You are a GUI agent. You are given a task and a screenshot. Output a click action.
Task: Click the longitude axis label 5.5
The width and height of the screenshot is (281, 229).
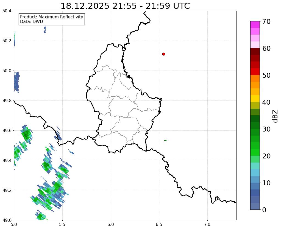[x=62, y=224]
